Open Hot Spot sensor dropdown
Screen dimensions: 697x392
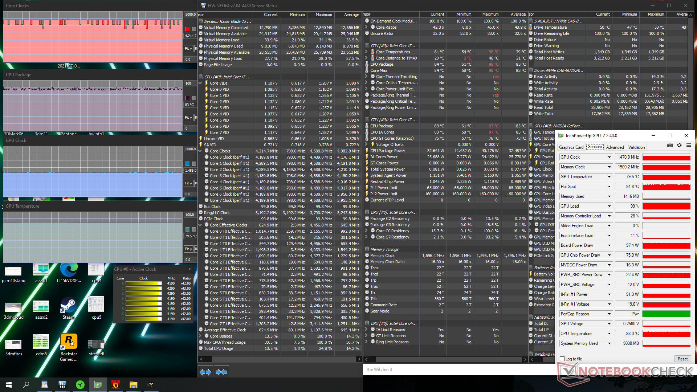click(x=609, y=187)
